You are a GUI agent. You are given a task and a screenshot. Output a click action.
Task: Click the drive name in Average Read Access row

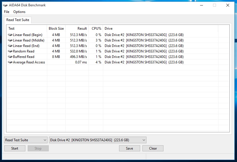tap(144, 62)
